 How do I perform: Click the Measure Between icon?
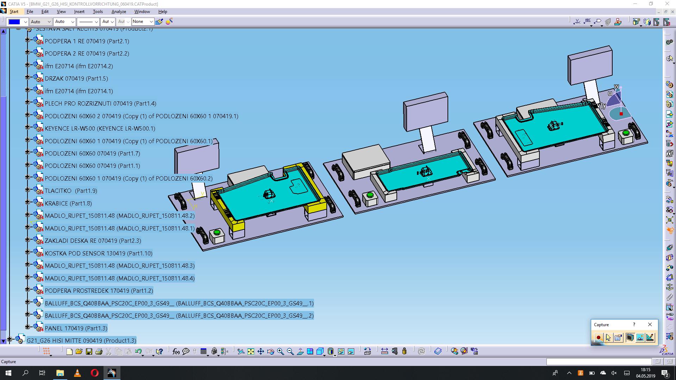[x=384, y=351]
